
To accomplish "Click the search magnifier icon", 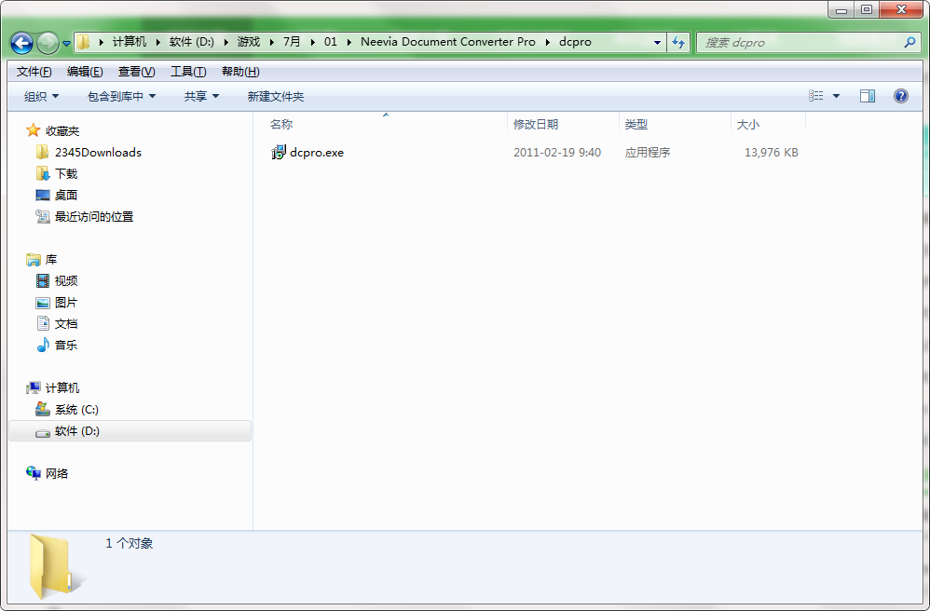I will click(909, 42).
